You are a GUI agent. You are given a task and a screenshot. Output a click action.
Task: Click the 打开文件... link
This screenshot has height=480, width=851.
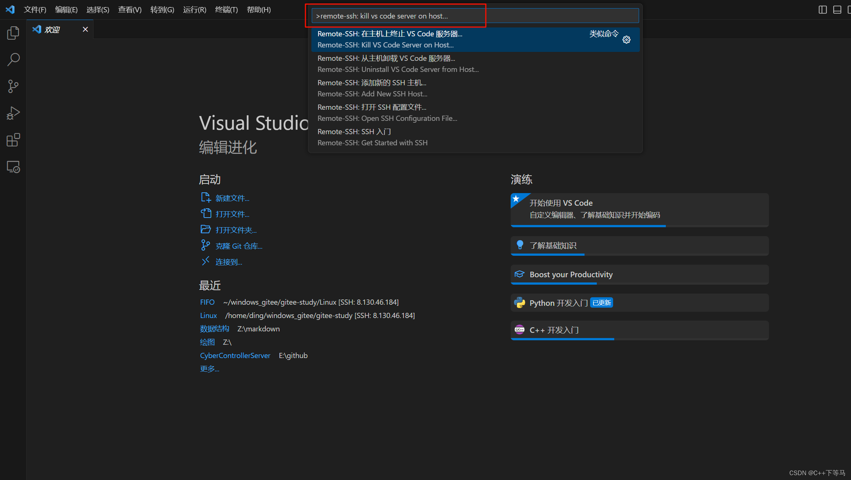232,214
